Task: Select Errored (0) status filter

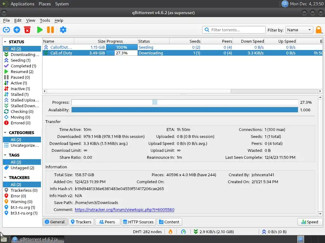Action: 22,123
